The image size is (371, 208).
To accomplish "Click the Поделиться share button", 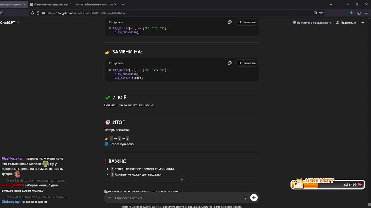I will click(346, 23).
